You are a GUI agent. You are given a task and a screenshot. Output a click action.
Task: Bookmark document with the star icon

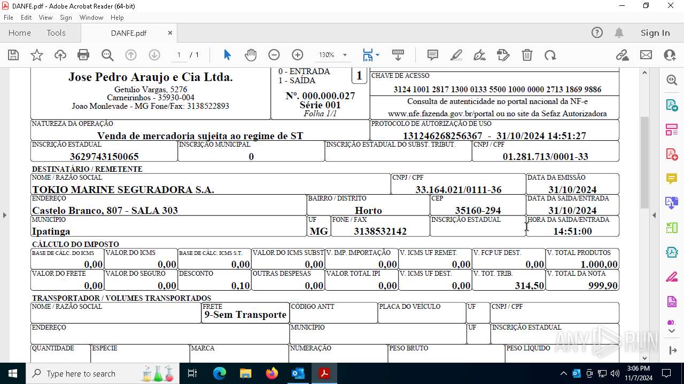(37, 55)
